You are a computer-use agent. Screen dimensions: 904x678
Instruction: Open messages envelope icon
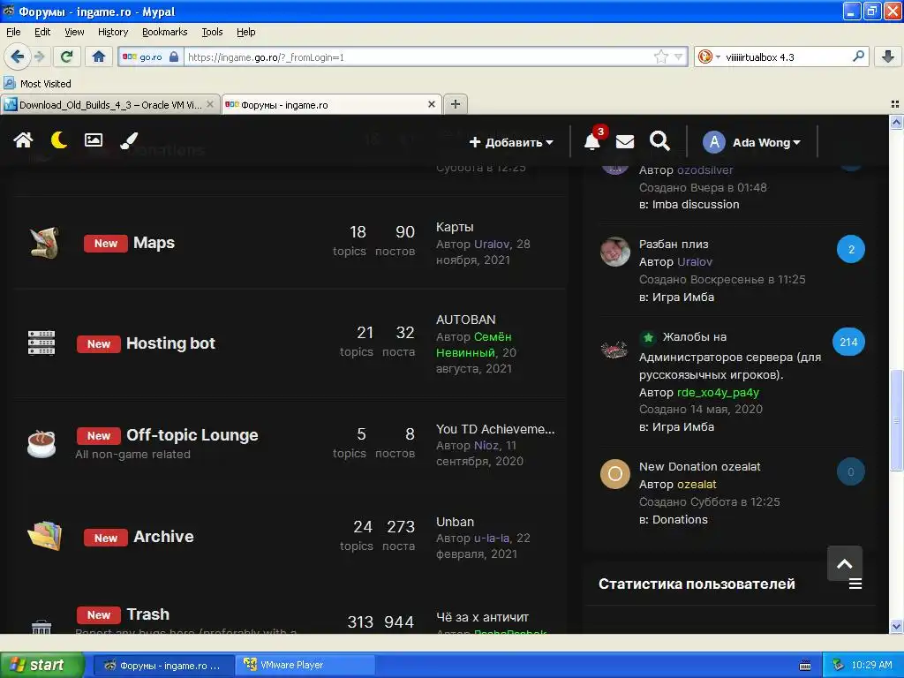click(625, 142)
